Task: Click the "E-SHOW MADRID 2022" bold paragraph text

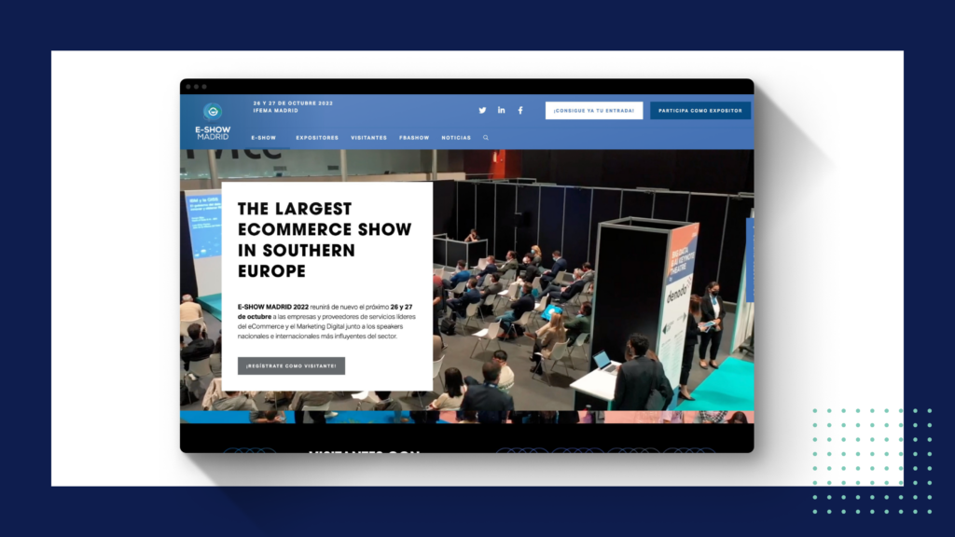Action: [273, 307]
